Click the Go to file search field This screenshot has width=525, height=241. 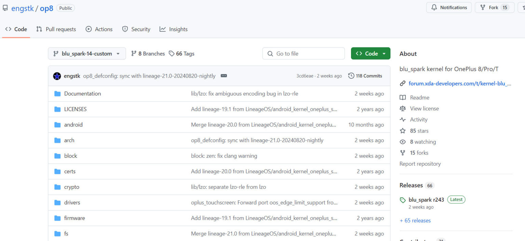pos(304,54)
